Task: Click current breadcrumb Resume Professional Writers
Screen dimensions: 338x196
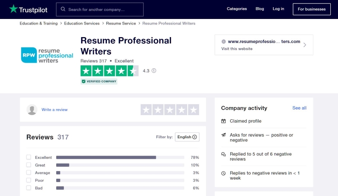Action: point(169,23)
